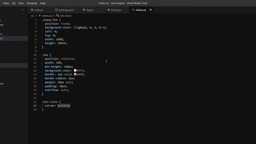Viewport: 256px width, 144px height.
Task: Click the hash icon in the breadcrumb
Action: [40, 16]
